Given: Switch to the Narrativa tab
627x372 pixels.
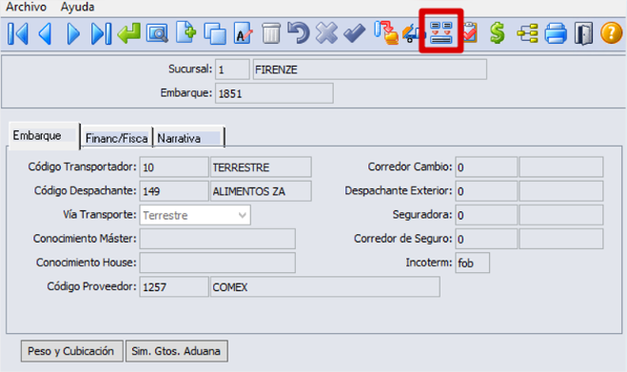Looking at the screenshot, I should click(x=188, y=138).
